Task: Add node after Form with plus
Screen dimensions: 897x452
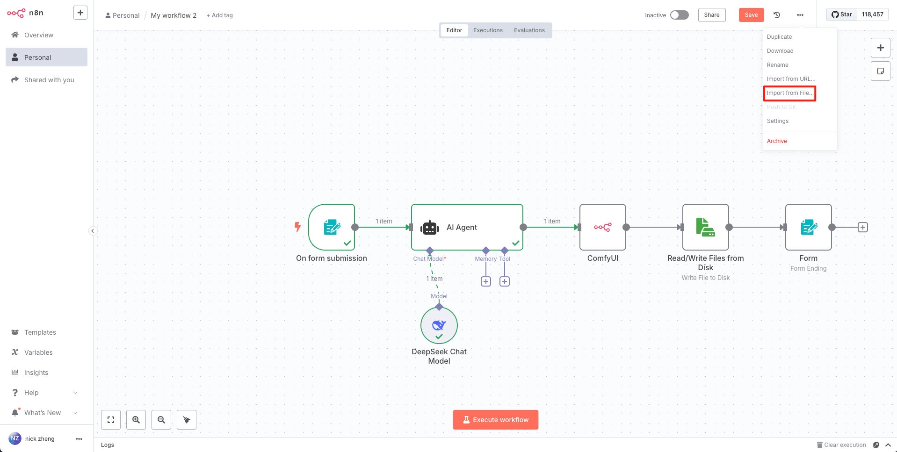Action: [x=863, y=227]
